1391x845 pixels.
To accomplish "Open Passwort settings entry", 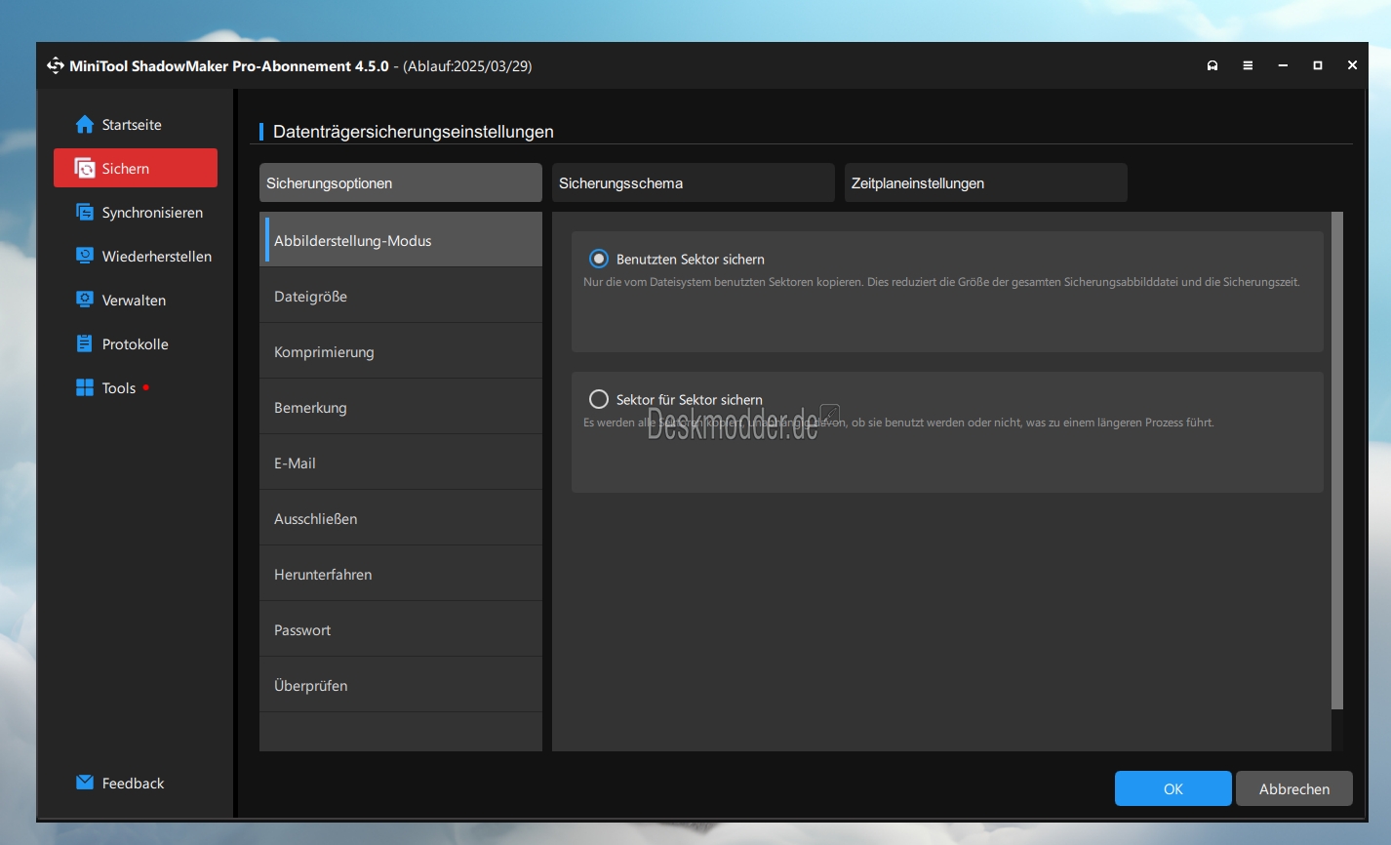I will (401, 629).
